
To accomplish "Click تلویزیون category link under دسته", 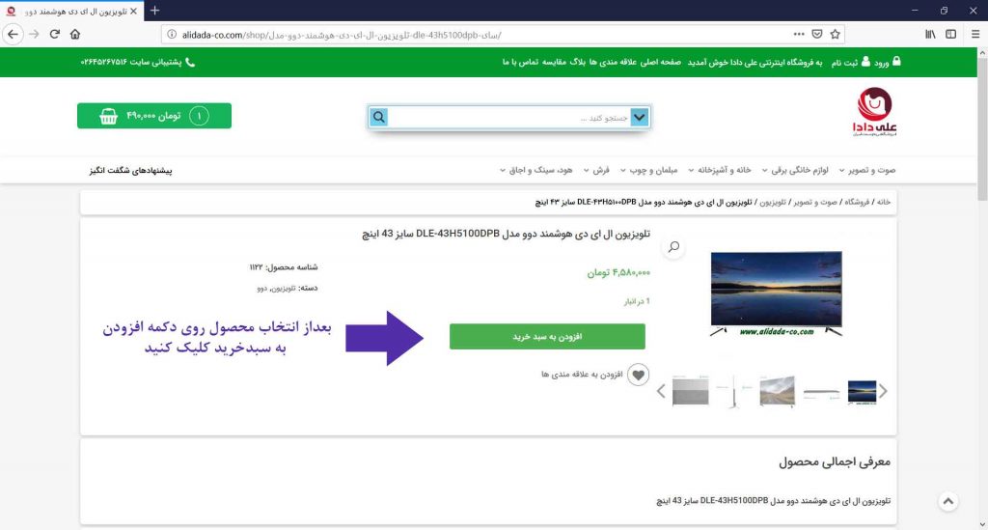I will 283,288.
